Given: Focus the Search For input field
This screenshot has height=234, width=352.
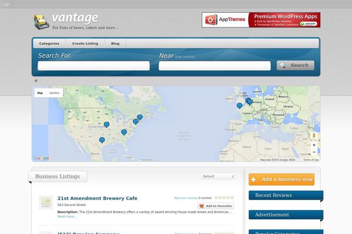Looking at the screenshot, I should pyautogui.click(x=94, y=66).
